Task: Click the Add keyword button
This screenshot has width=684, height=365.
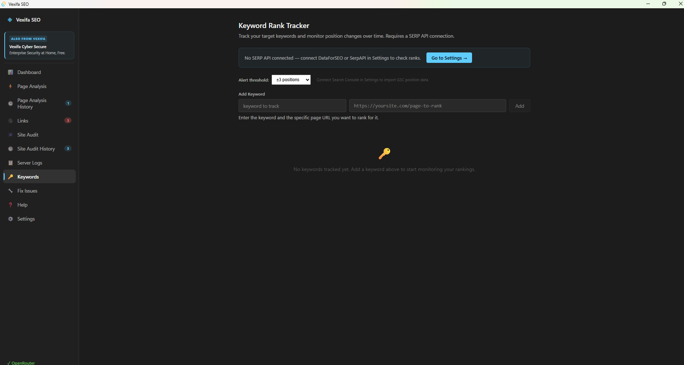Action: 519,106
